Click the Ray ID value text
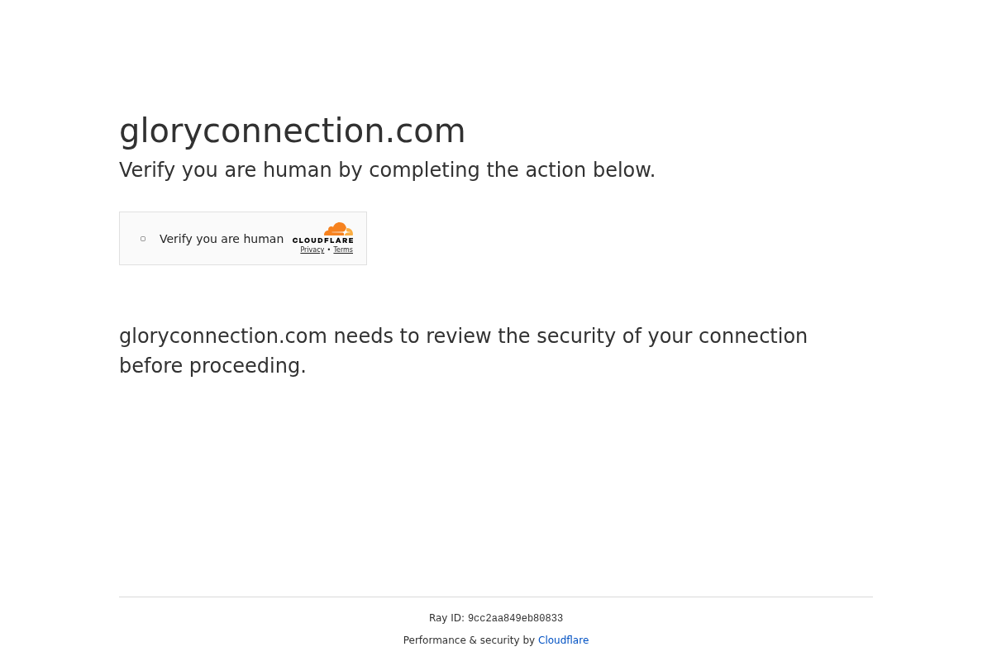 tap(515, 618)
